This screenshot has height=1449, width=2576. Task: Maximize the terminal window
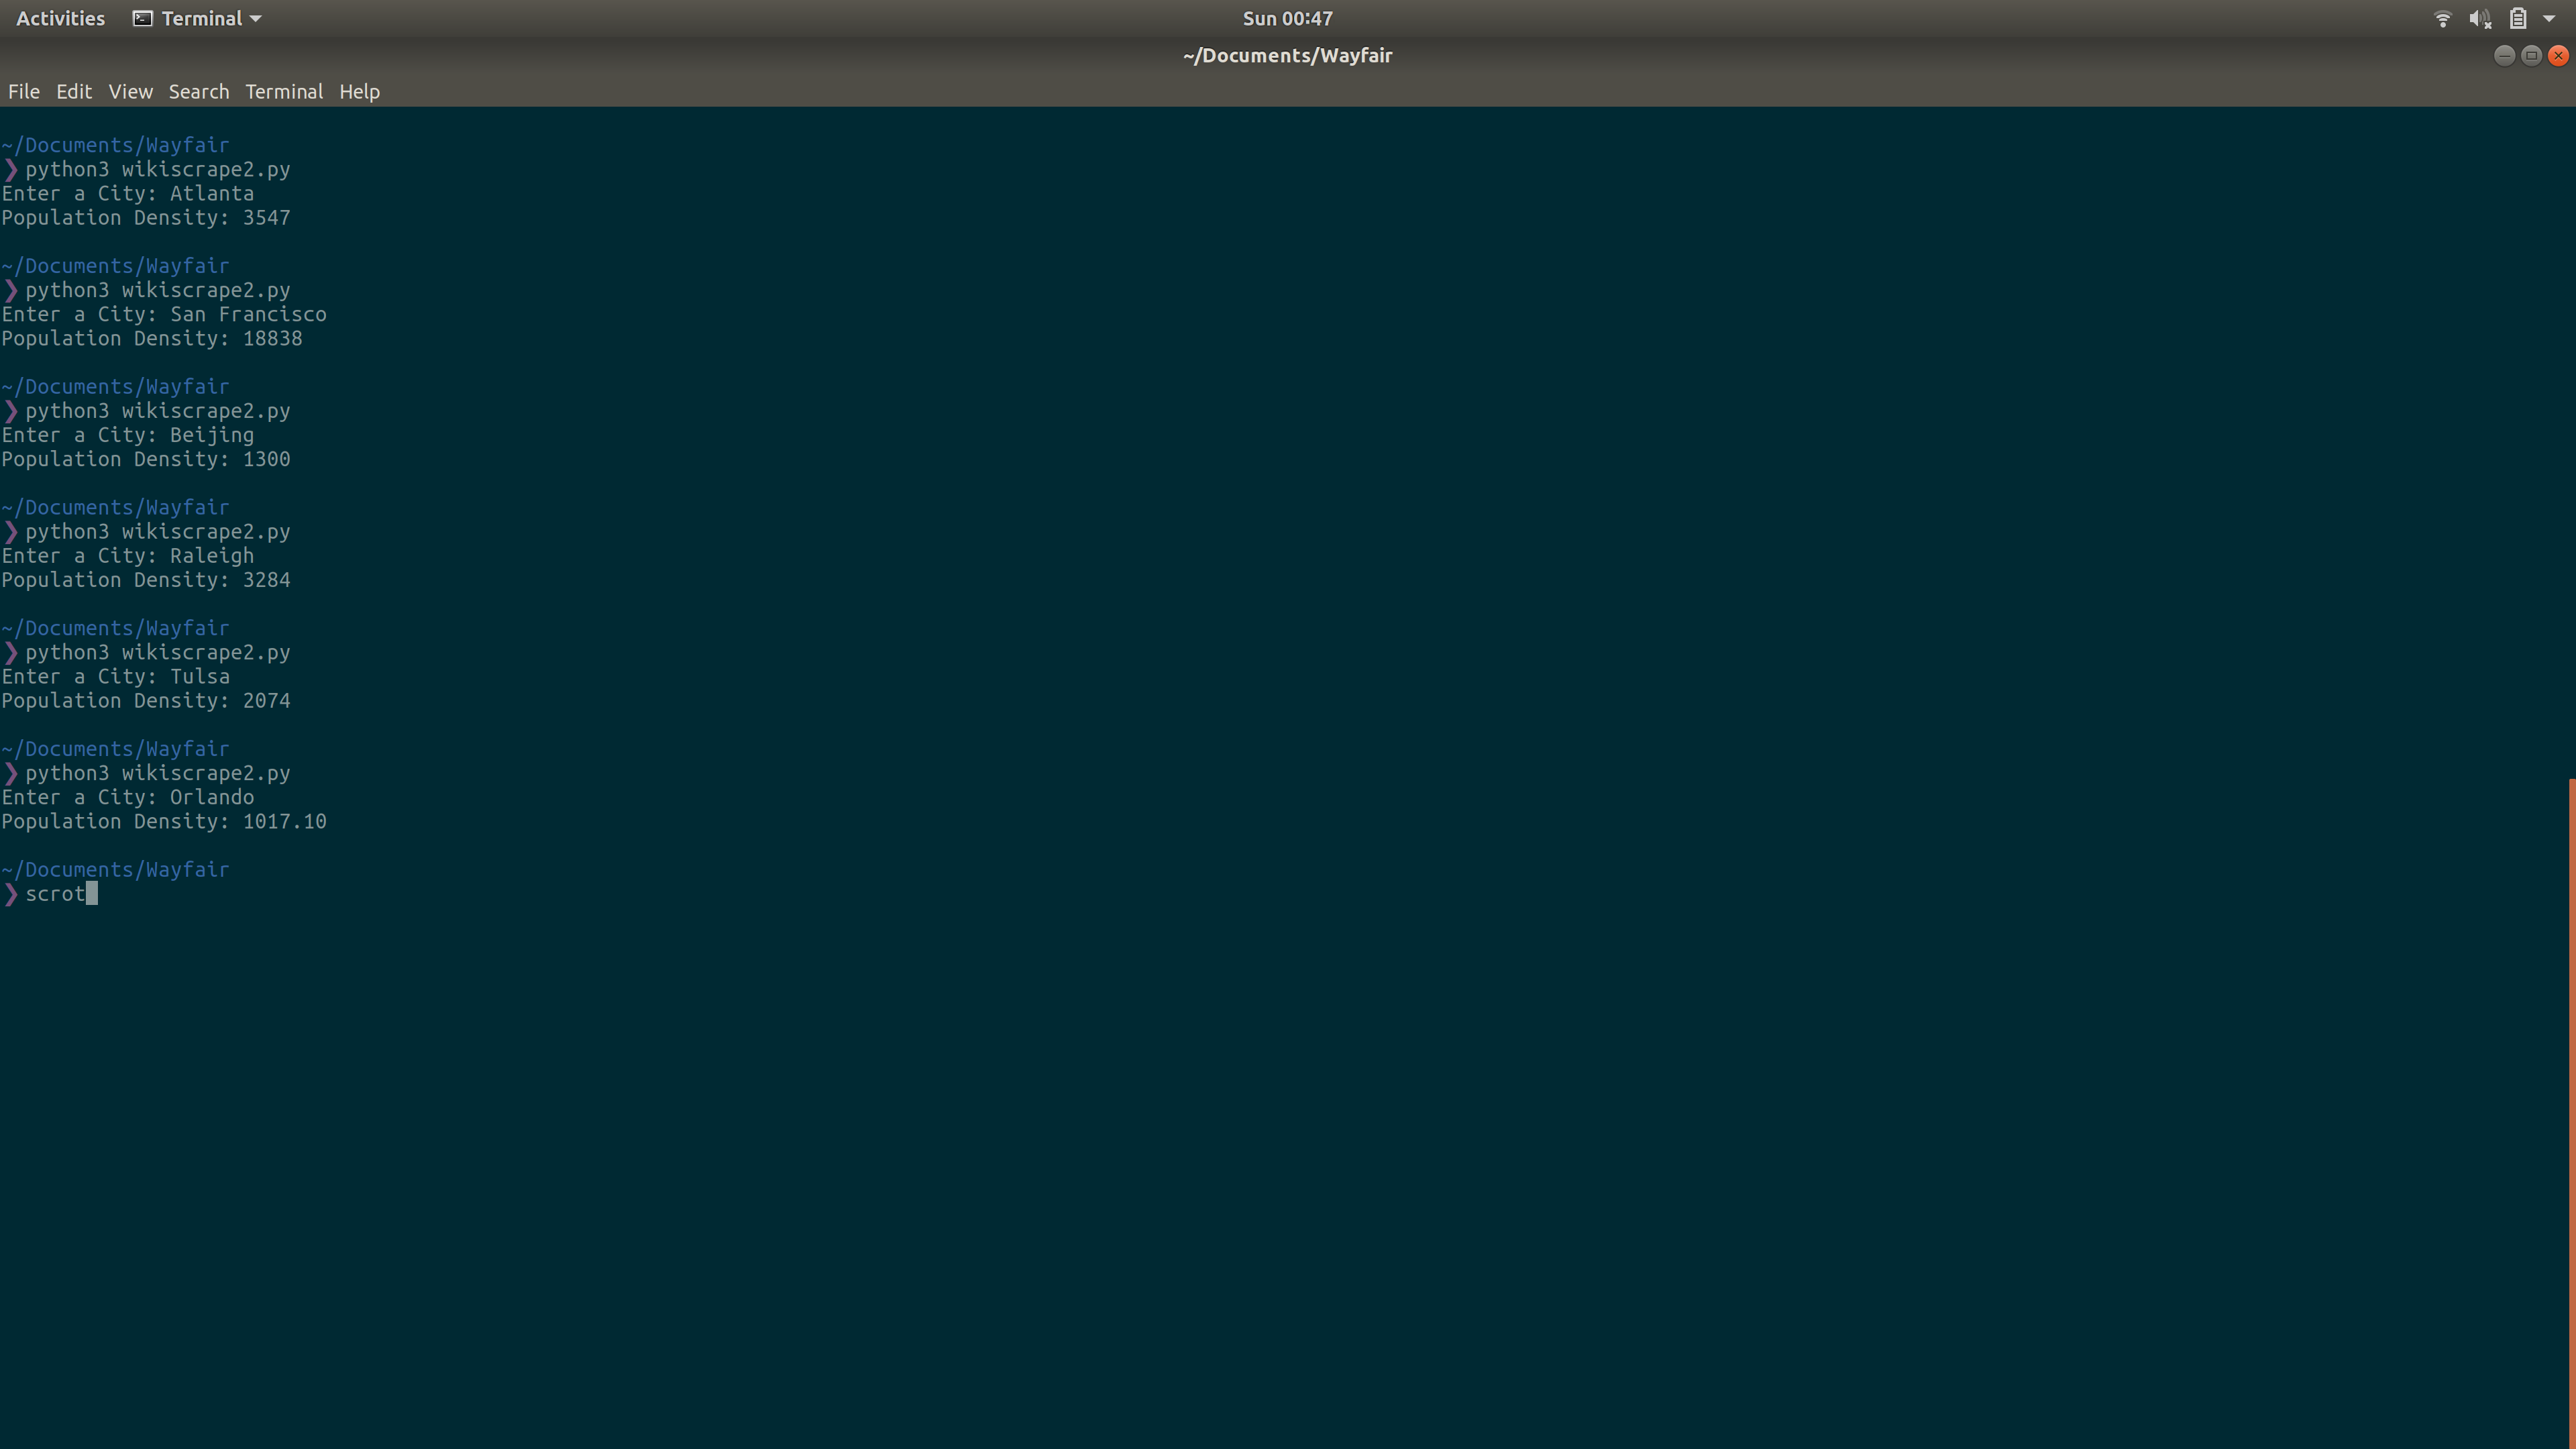click(2531, 55)
